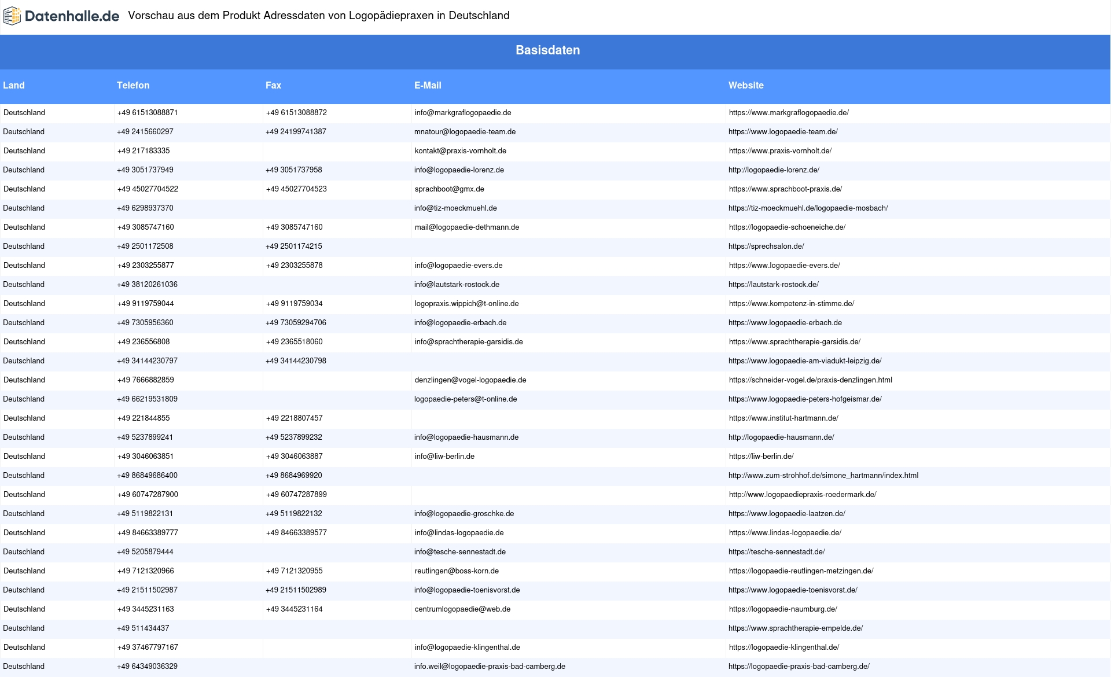Select fax number +49 61513088872
Viewport: 1111px width, 677px height.
(296, 113)
